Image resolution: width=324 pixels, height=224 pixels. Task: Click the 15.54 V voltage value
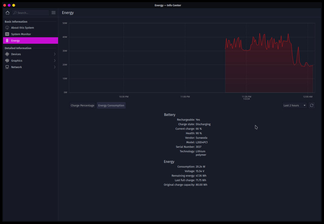click(200, 171)
